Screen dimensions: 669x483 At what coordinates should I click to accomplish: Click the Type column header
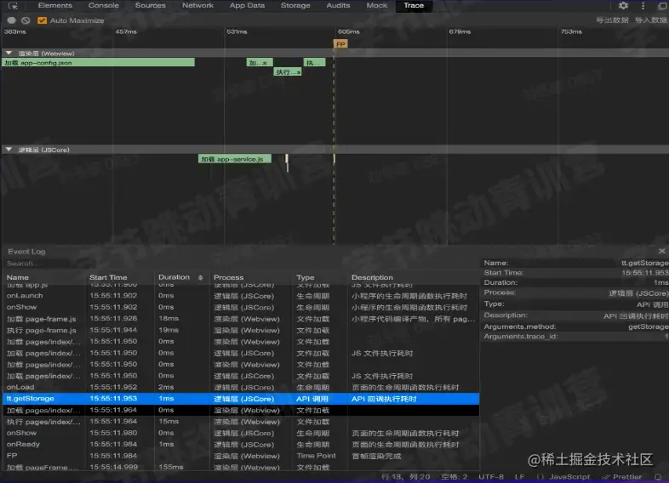coord(305,277)
